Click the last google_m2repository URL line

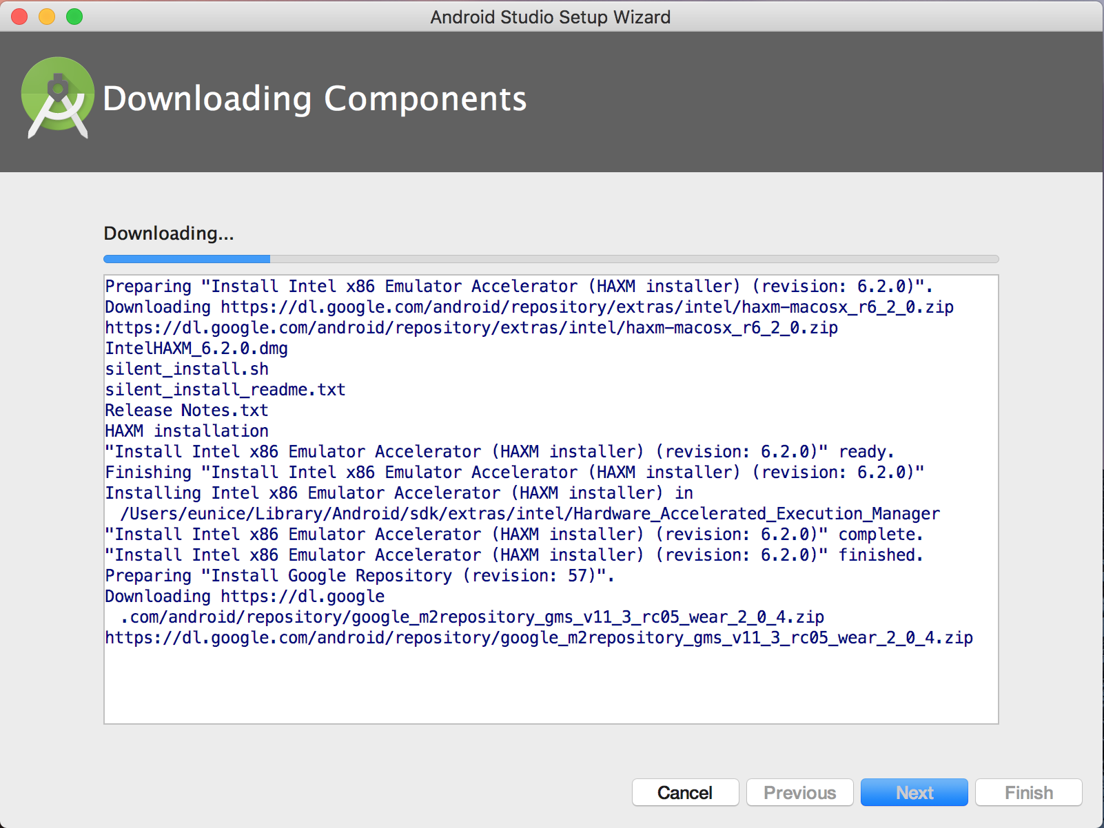tap(539, 638)
